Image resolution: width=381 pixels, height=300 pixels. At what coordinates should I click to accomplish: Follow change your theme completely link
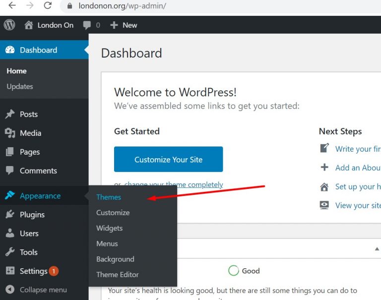point(174,184)
